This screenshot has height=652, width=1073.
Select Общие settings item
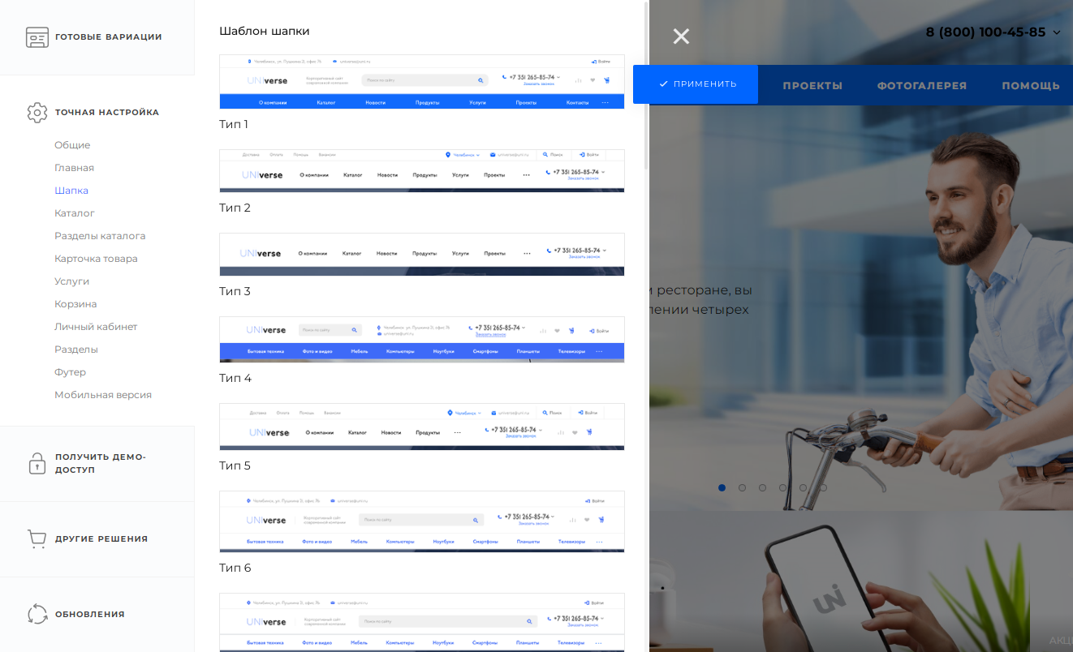[72, 145]
